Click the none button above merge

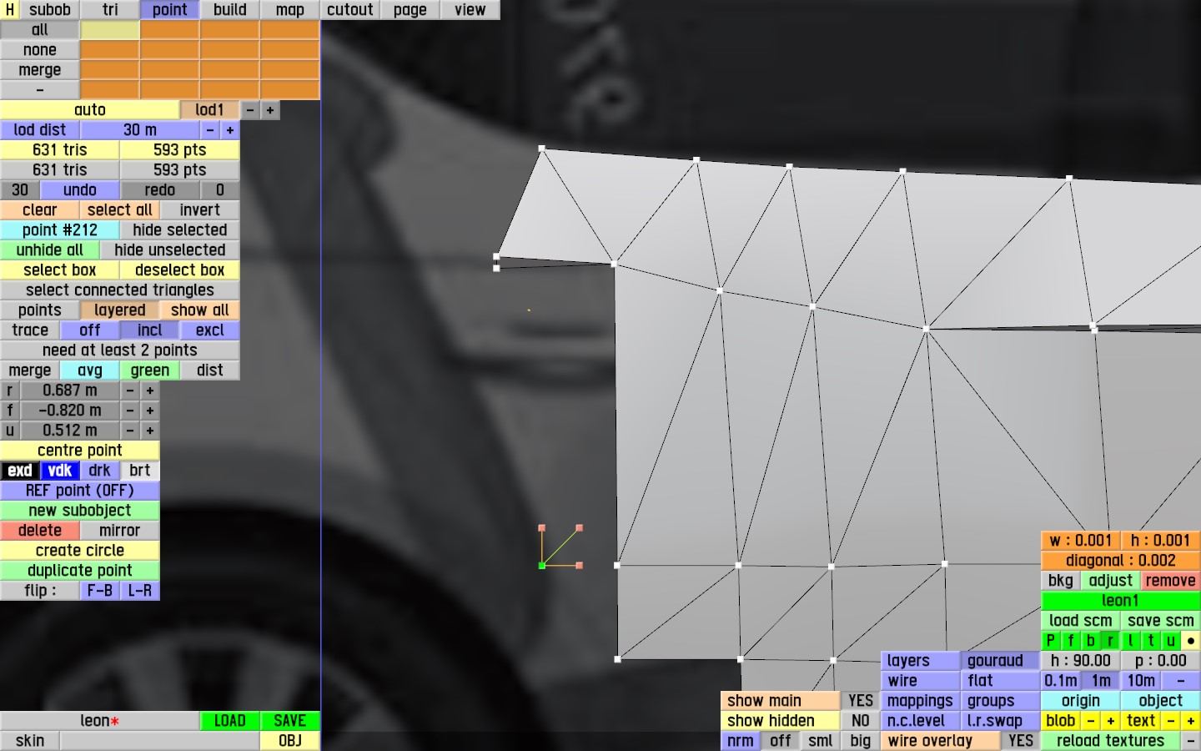40,50
